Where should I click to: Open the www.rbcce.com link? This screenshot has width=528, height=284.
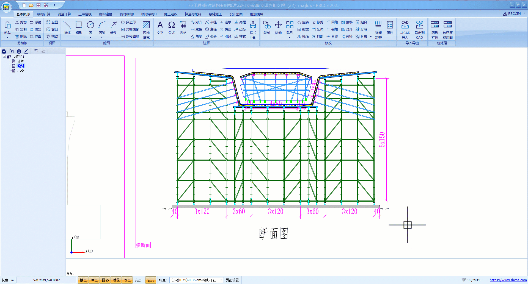tap(508, 280)
